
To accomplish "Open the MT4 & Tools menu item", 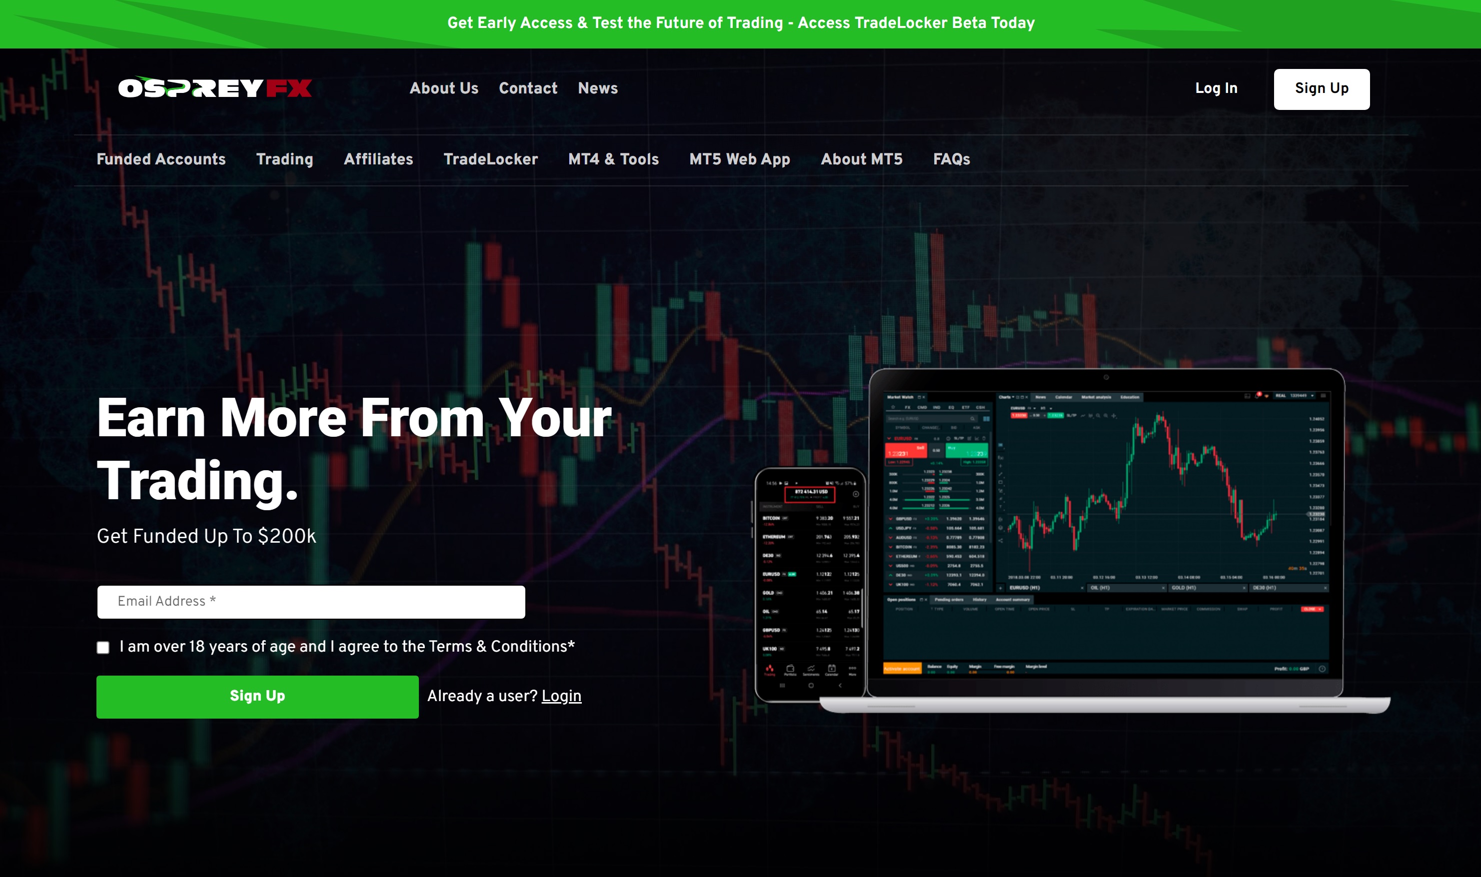I will tap(614, 160).
